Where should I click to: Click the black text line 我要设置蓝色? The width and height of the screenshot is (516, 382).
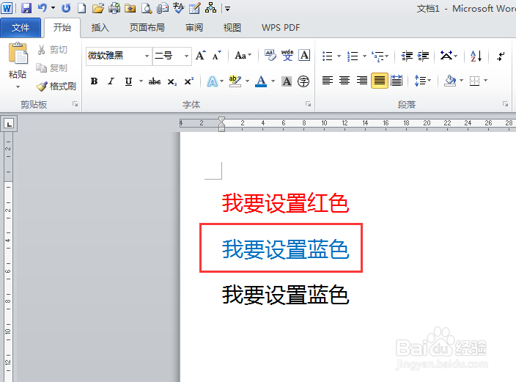pos(285,295)
